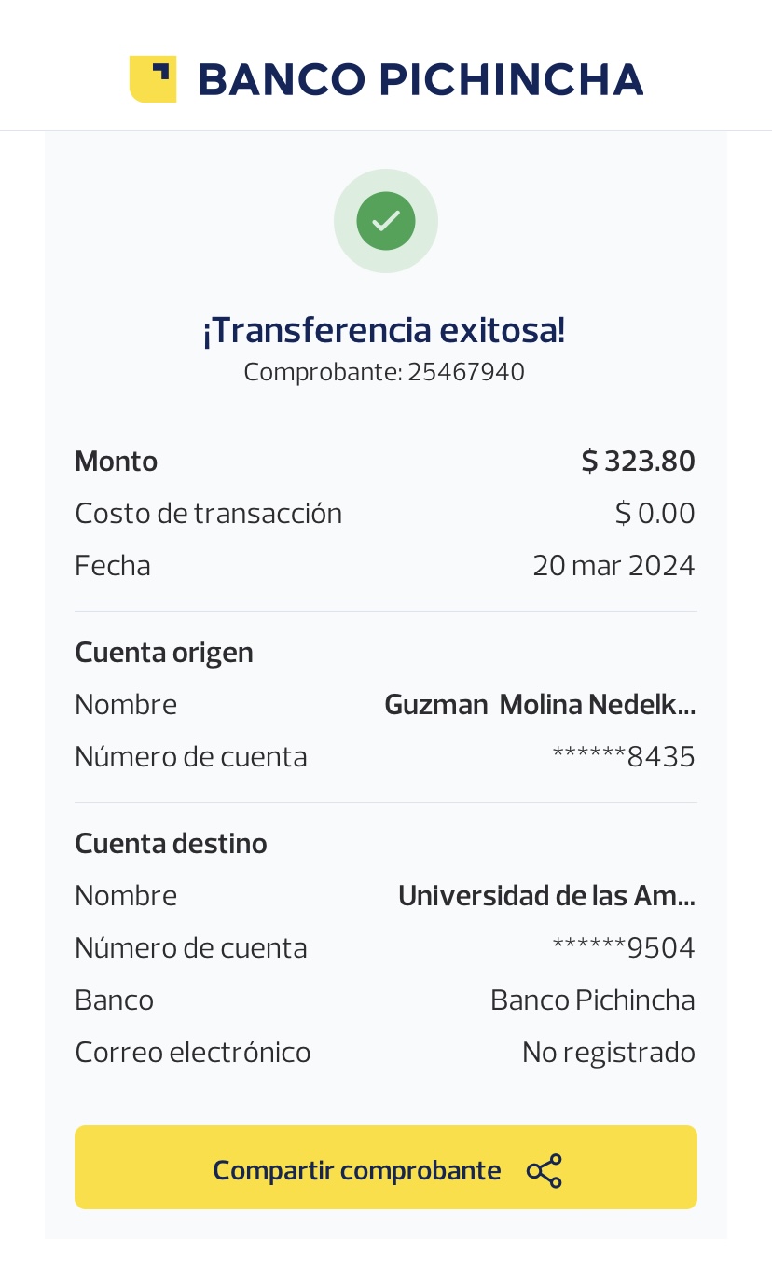
Task: Click origin account number ******8435
Action: (x=624, y=756)
